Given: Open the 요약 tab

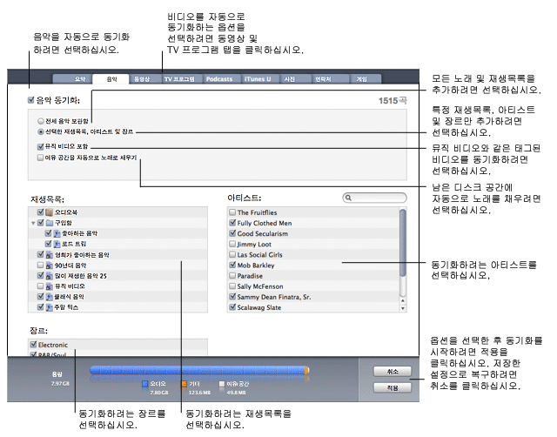Looking at the screenshot, I should tap(73, 79).
